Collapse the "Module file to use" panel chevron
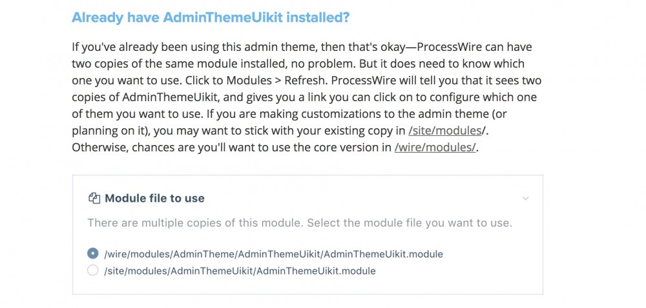This screenshot has width=646, height=308. (x=525, y=198)
